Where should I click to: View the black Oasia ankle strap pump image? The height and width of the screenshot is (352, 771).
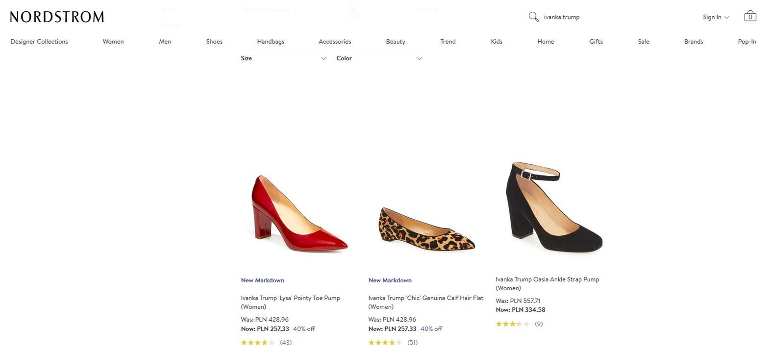pos(554,207)
